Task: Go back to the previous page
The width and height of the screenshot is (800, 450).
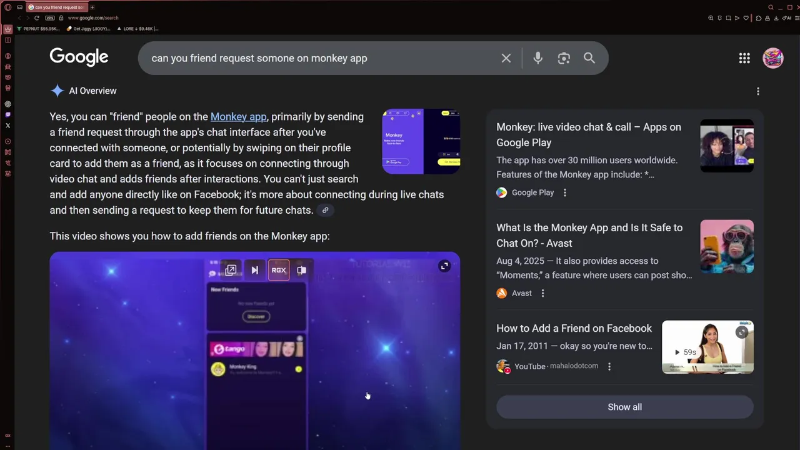Action: (x=19, y=18)
